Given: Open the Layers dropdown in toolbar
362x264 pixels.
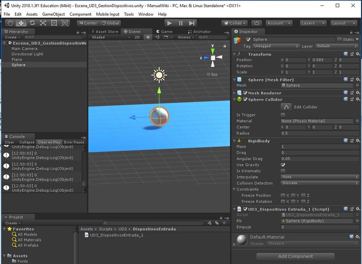Looking at the screenshot, I should (313, 23).
